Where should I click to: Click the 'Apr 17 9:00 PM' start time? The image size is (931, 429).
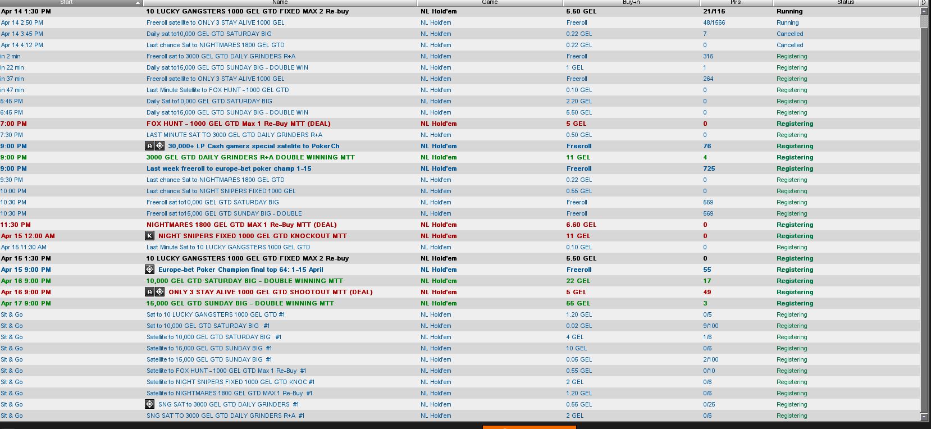tap(26, 303)
